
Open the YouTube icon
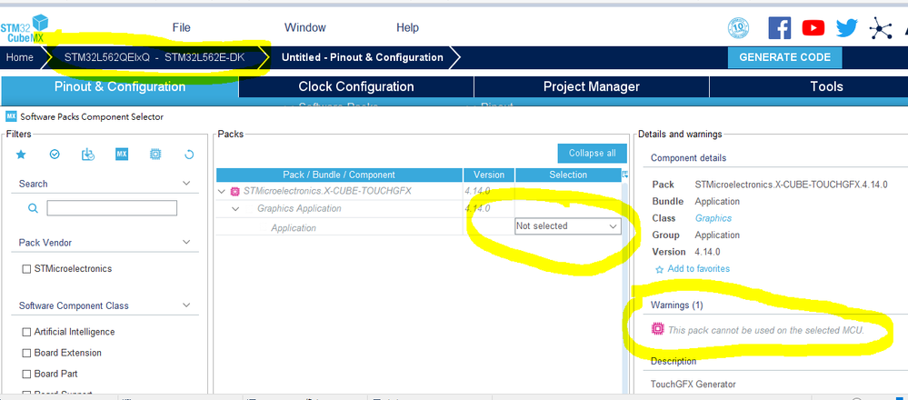813,27
